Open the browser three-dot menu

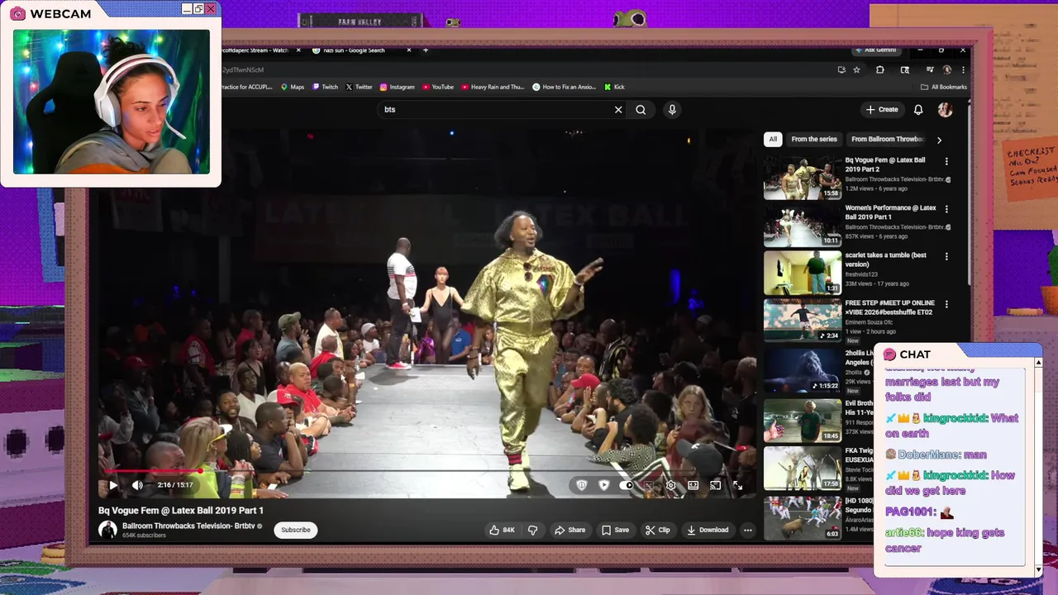pyautogui.click(x=963, y=70)
